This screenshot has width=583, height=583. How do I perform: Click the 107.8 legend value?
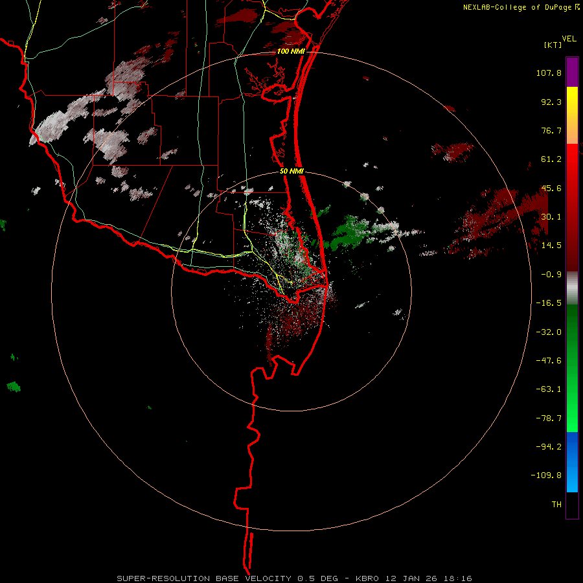coord(549,73)
